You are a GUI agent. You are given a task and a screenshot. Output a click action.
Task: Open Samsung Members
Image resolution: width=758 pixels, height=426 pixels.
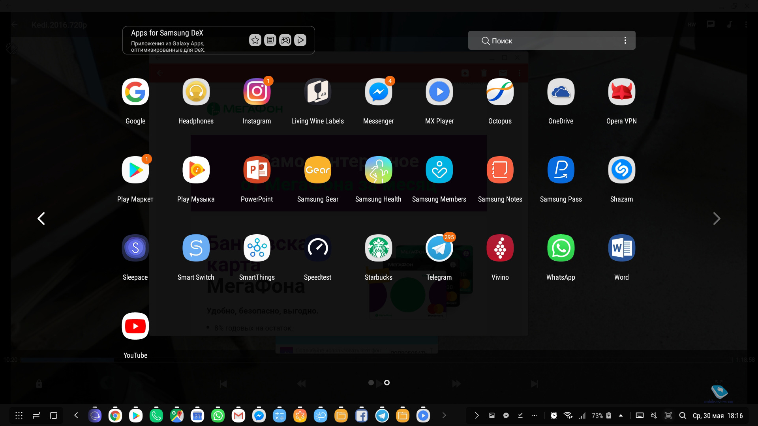[439, 170]
